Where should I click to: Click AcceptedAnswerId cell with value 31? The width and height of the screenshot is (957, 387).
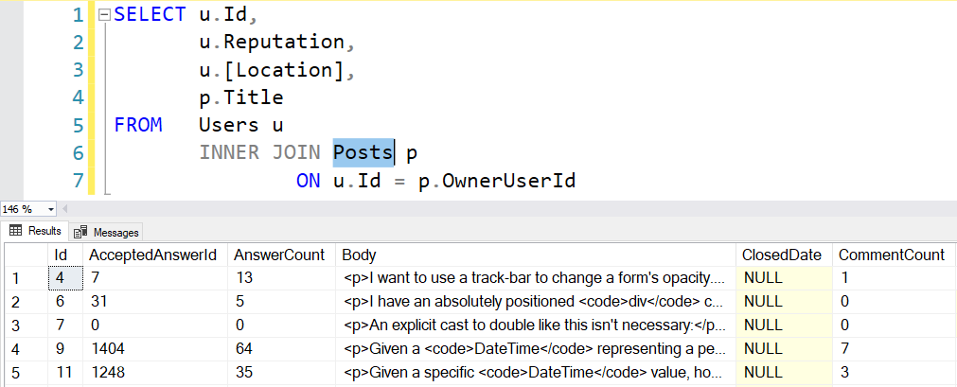pyautogui.click(x=155, y=302)
